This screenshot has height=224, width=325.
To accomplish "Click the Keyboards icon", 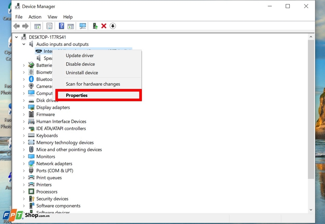I will pos(31,135).
